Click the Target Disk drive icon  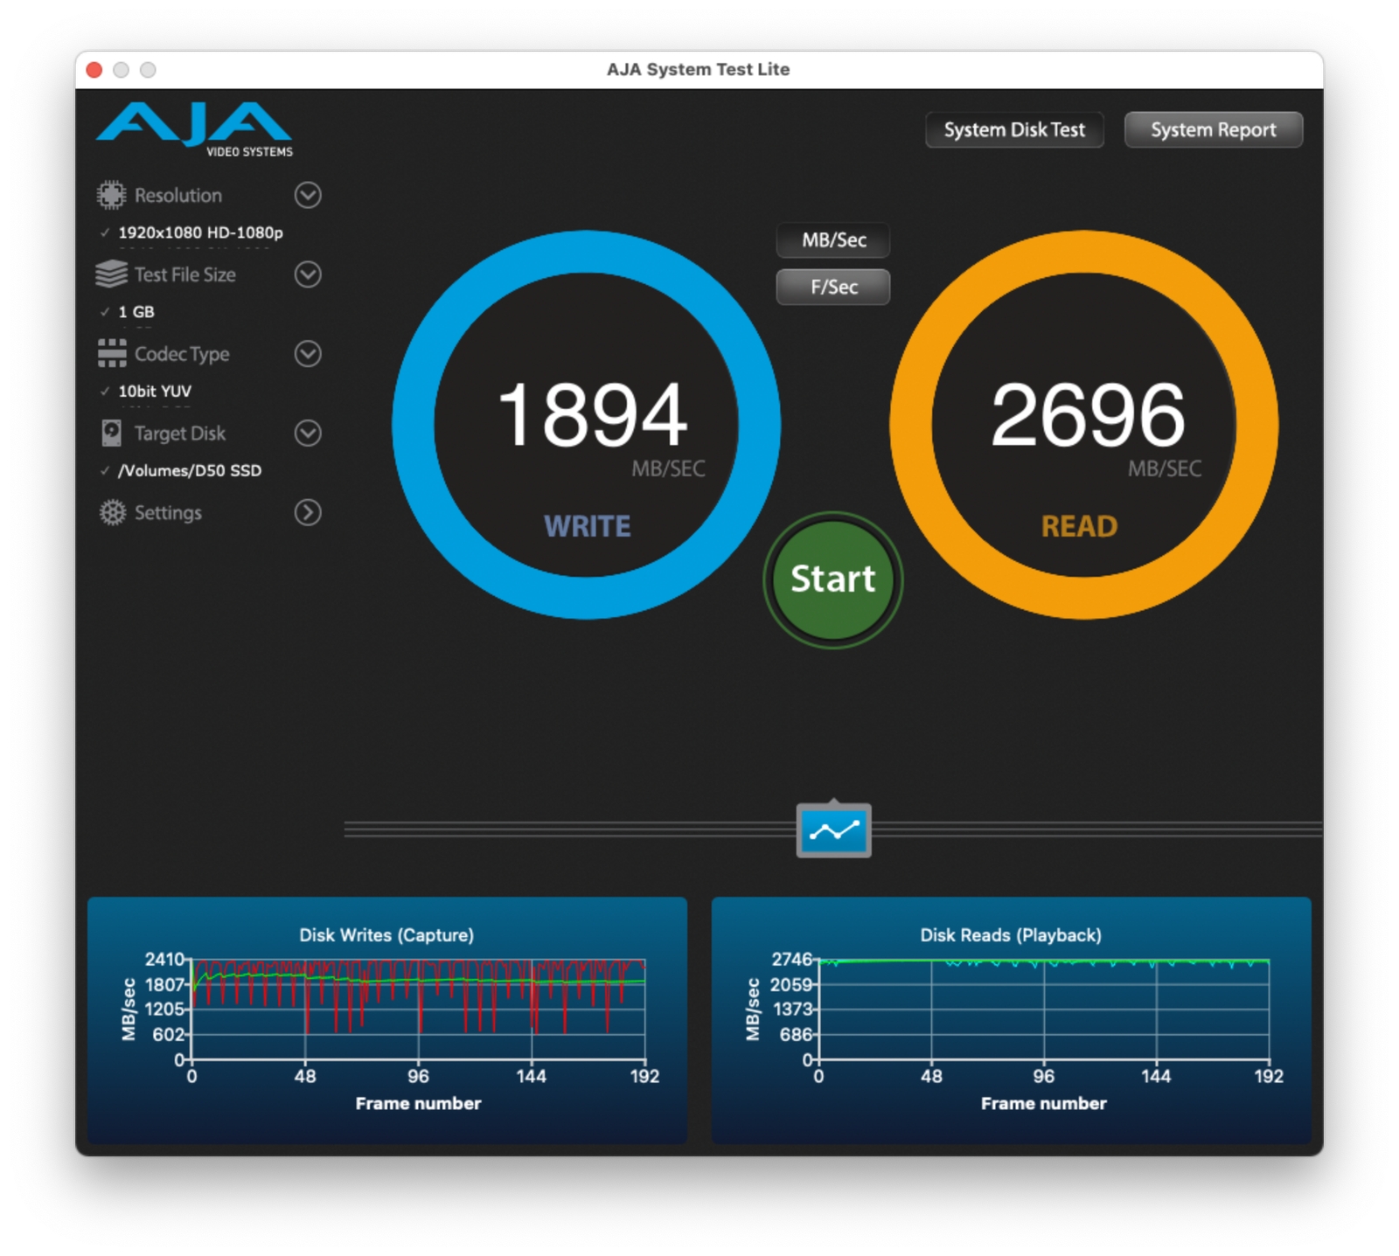coord(112,433)
